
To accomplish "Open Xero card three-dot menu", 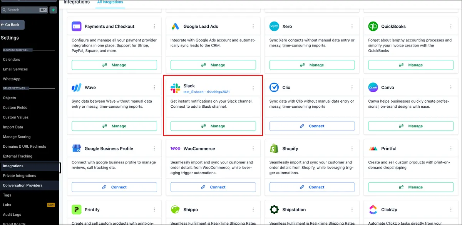I will [x=352, y=27].
